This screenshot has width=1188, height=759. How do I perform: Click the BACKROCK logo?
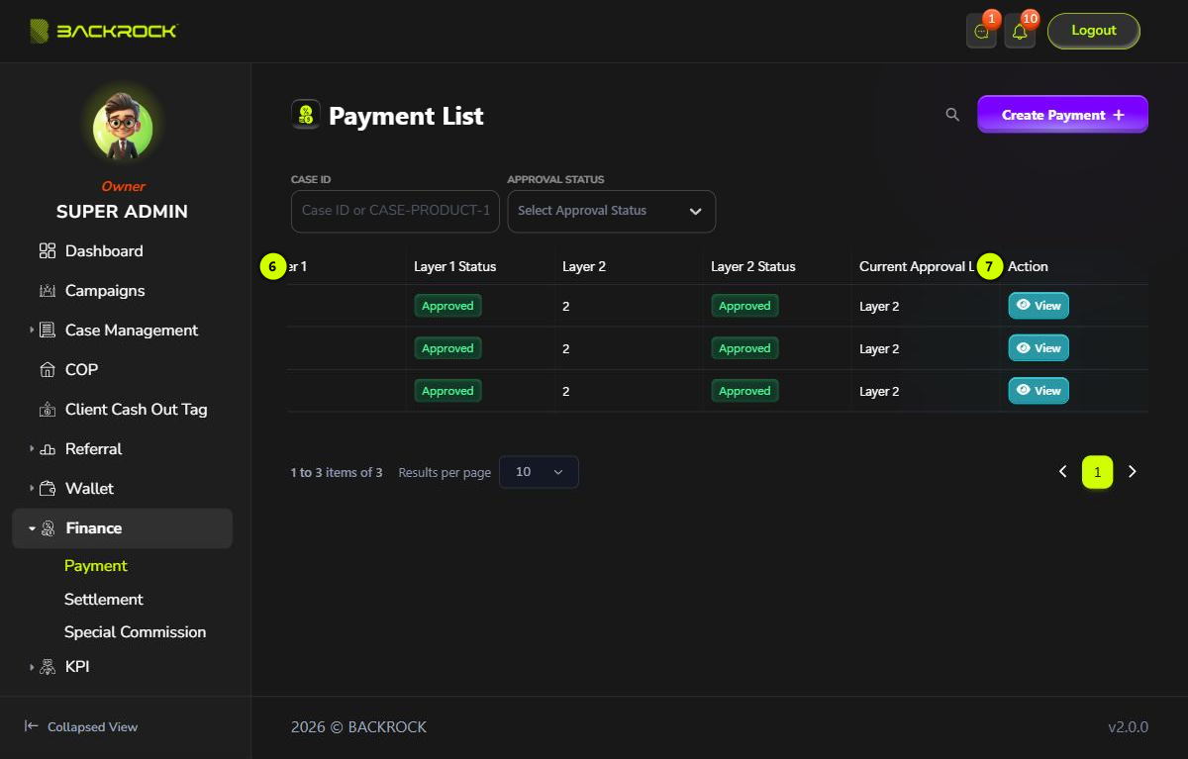103,31
